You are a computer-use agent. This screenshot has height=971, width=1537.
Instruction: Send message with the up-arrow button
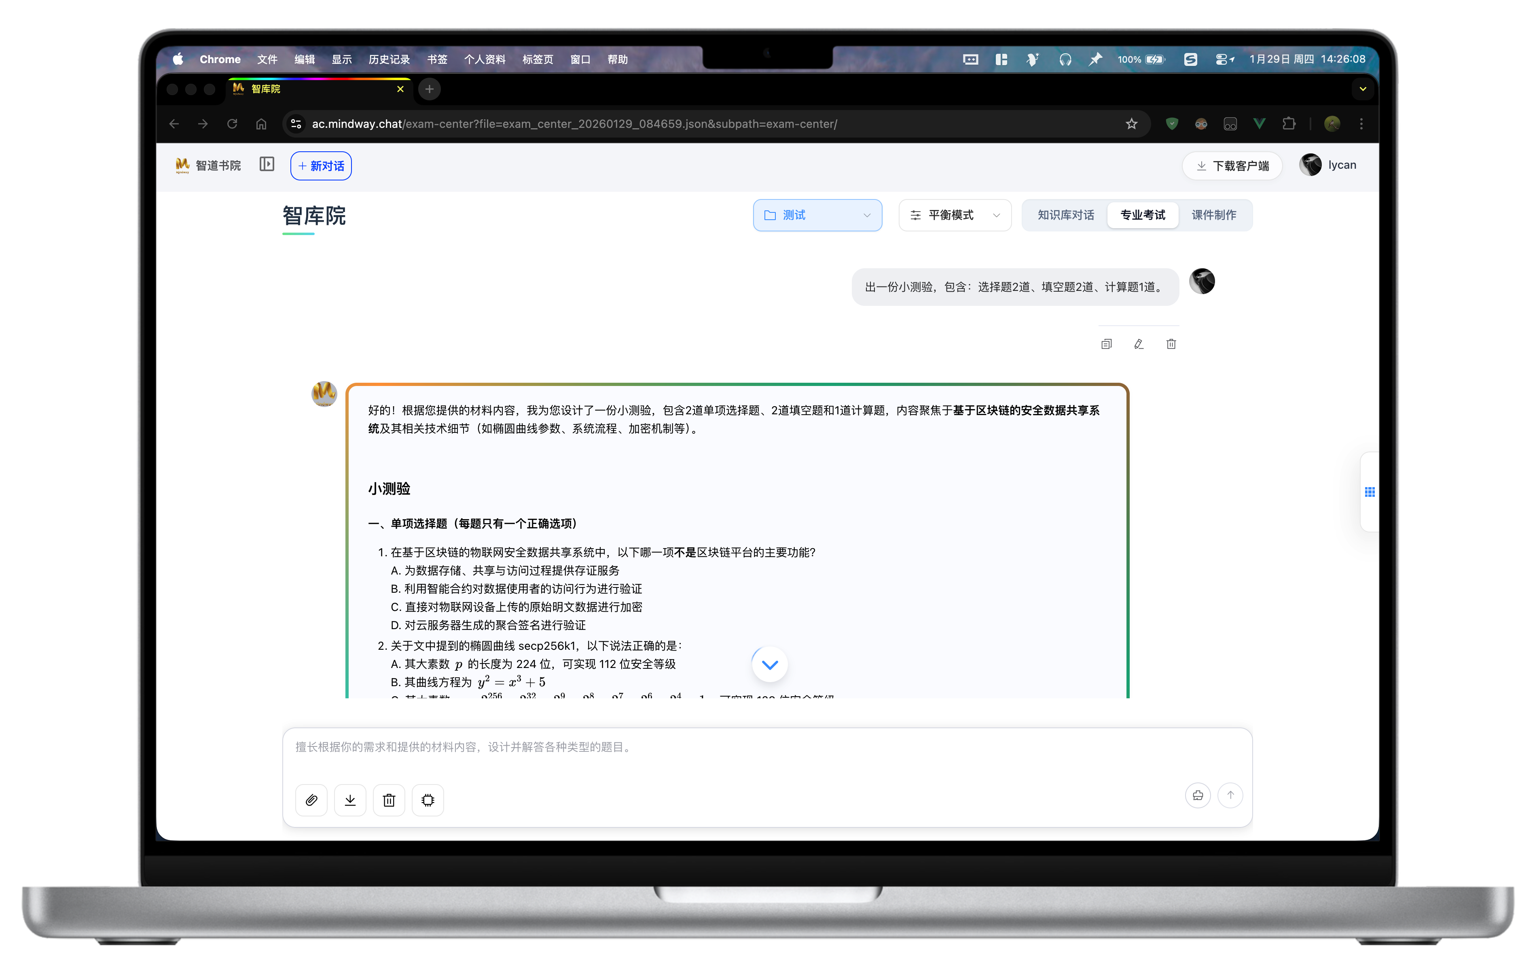point(1231,795)
